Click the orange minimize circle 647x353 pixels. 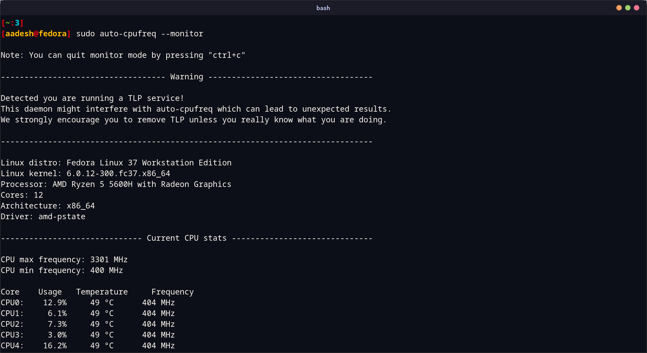(619, 7)
